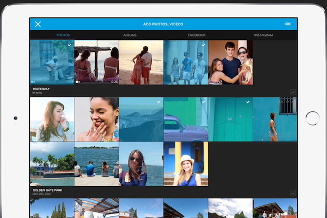Click the Yesterday section heading
Image resolution: width=327 pixels, height=218 pixels.
click(41, 89)
